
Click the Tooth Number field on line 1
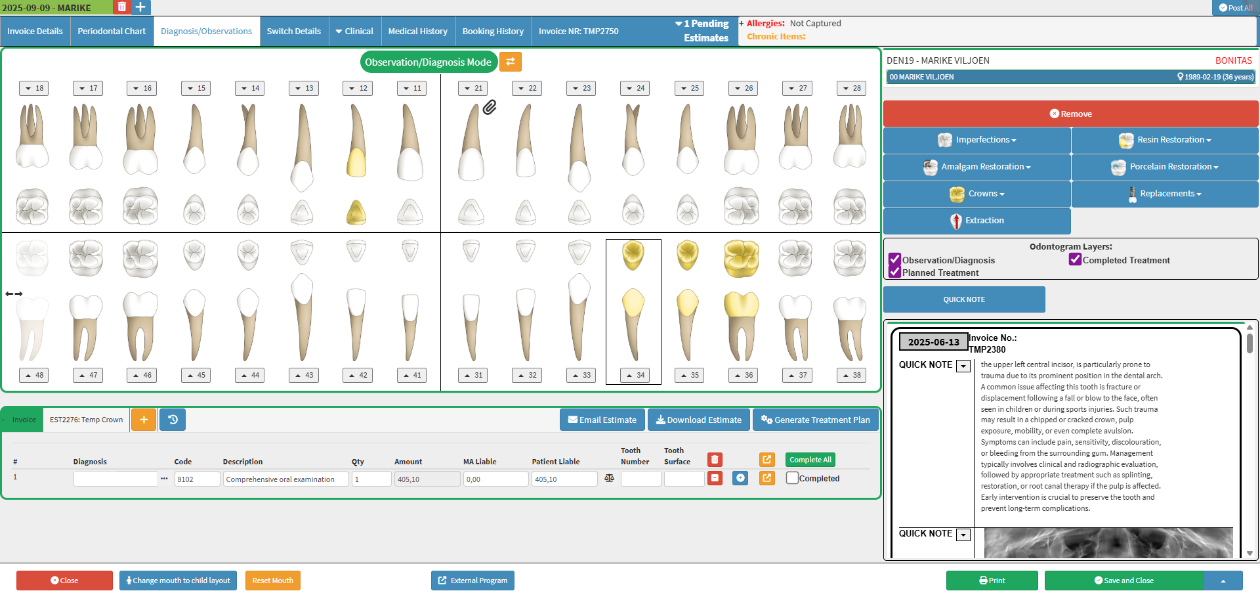click(640, 479)
